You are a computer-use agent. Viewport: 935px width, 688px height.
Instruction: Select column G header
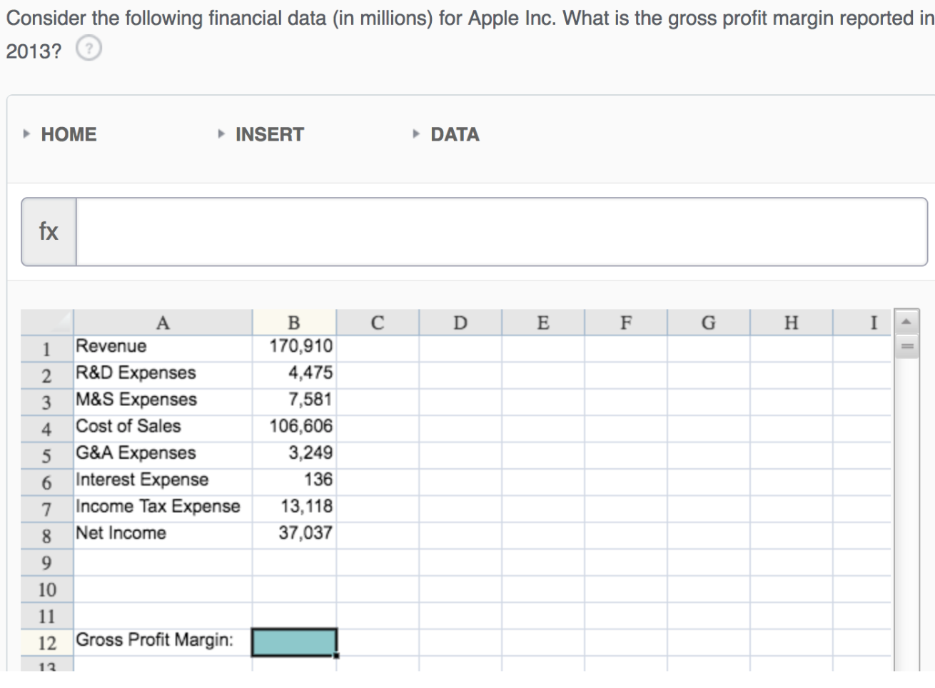(709, 323)
